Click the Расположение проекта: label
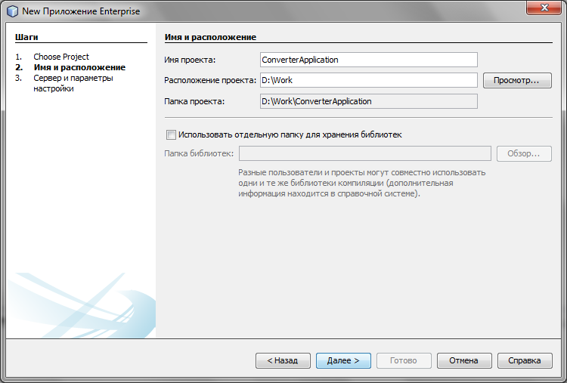567x383 pixels. coord(210,80)
